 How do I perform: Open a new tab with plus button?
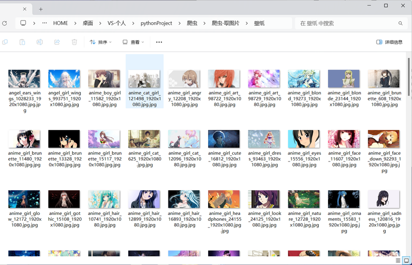pos(41,9)
